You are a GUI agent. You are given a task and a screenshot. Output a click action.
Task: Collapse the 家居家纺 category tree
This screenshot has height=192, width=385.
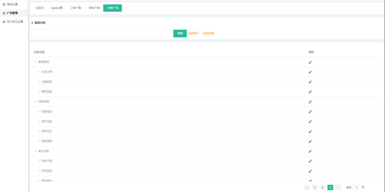pos(36,62)
